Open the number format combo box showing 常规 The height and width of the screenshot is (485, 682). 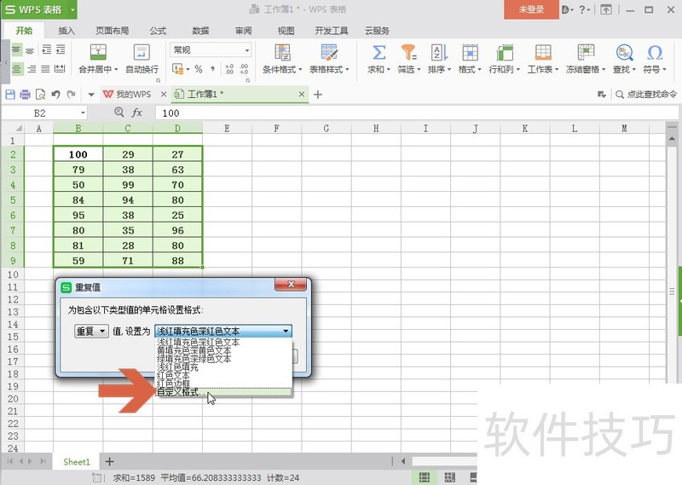click(211, 50)
